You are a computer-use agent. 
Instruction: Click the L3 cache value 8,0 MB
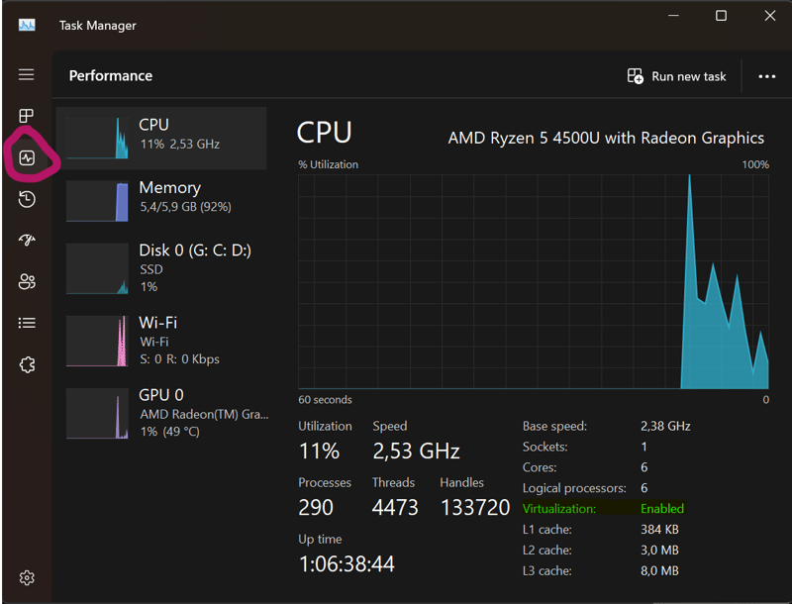point(659,570)
